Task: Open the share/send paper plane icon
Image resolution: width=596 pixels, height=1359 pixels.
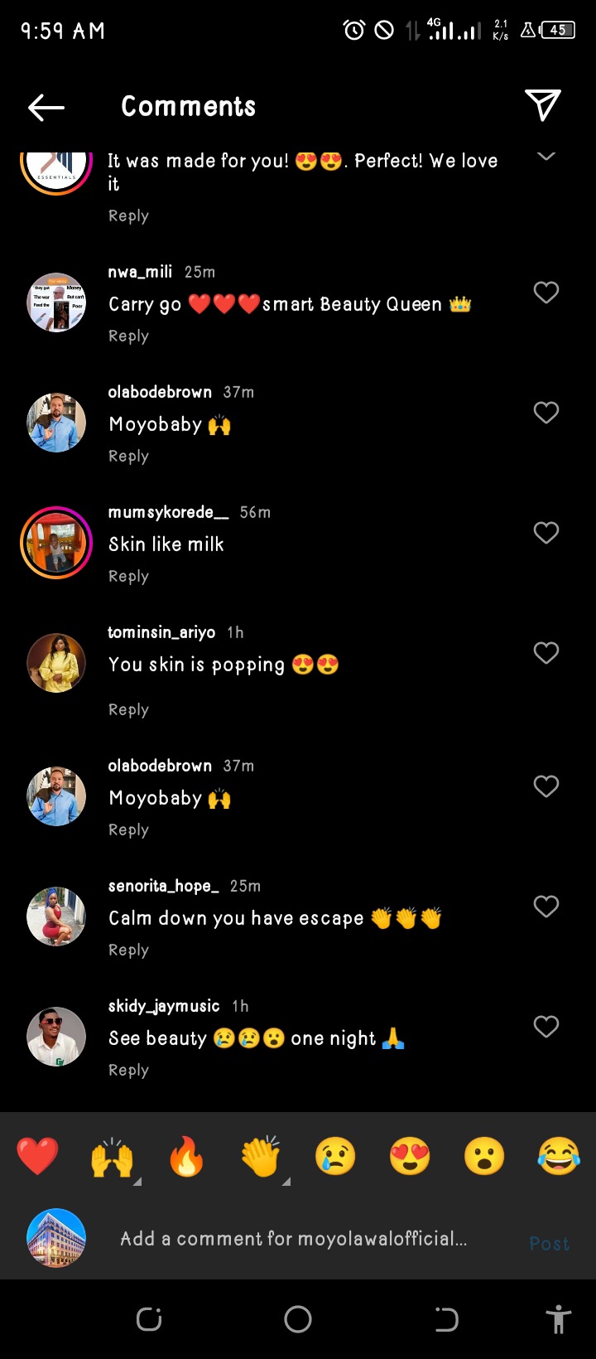Action: pyautogui.click(x=543, y=105)
